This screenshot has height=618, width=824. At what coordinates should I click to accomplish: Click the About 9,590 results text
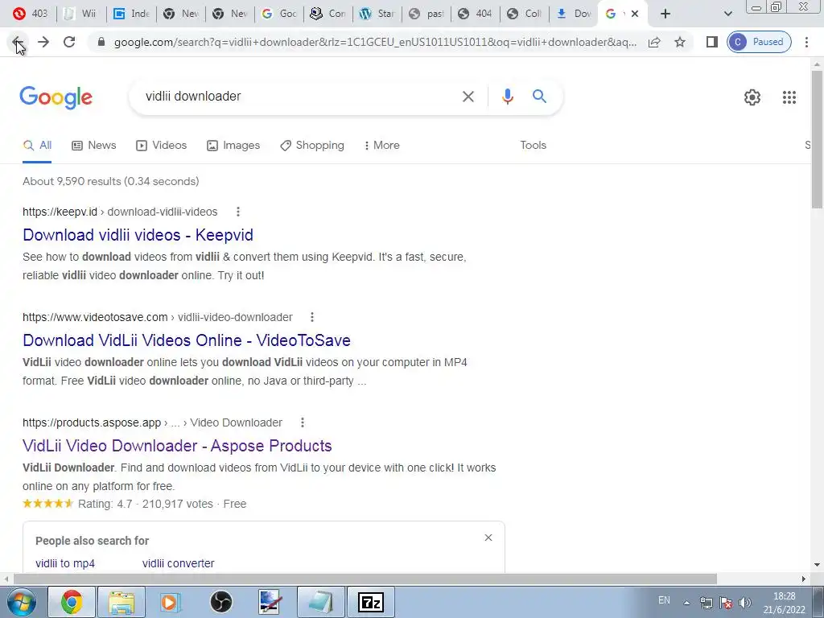click(111, 181)
